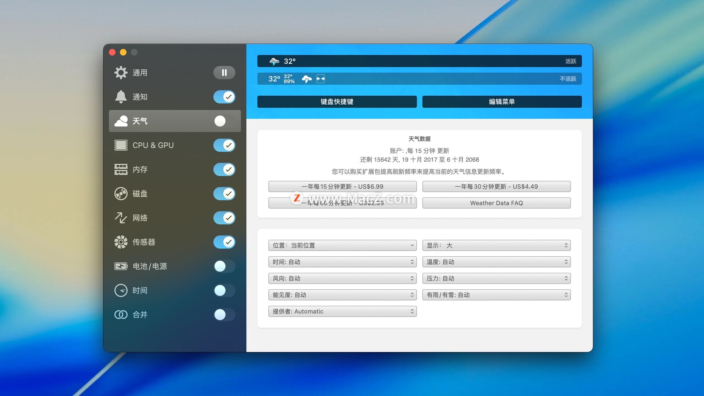704x396 pixels.
Task: Click the spacer arrows icon in inactive bar
Action: pos(320,79)
